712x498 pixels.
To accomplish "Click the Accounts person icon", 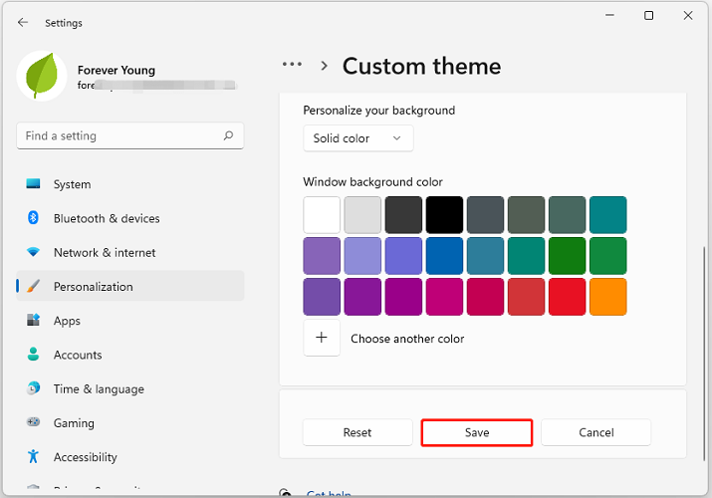I will (34, 355).
